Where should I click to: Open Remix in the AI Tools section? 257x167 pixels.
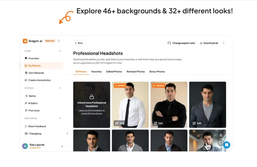tap(32, 96)
